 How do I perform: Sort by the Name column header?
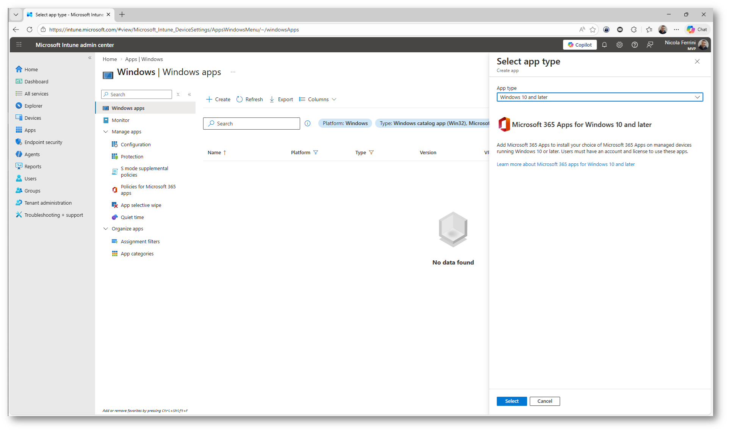(214, 153)
